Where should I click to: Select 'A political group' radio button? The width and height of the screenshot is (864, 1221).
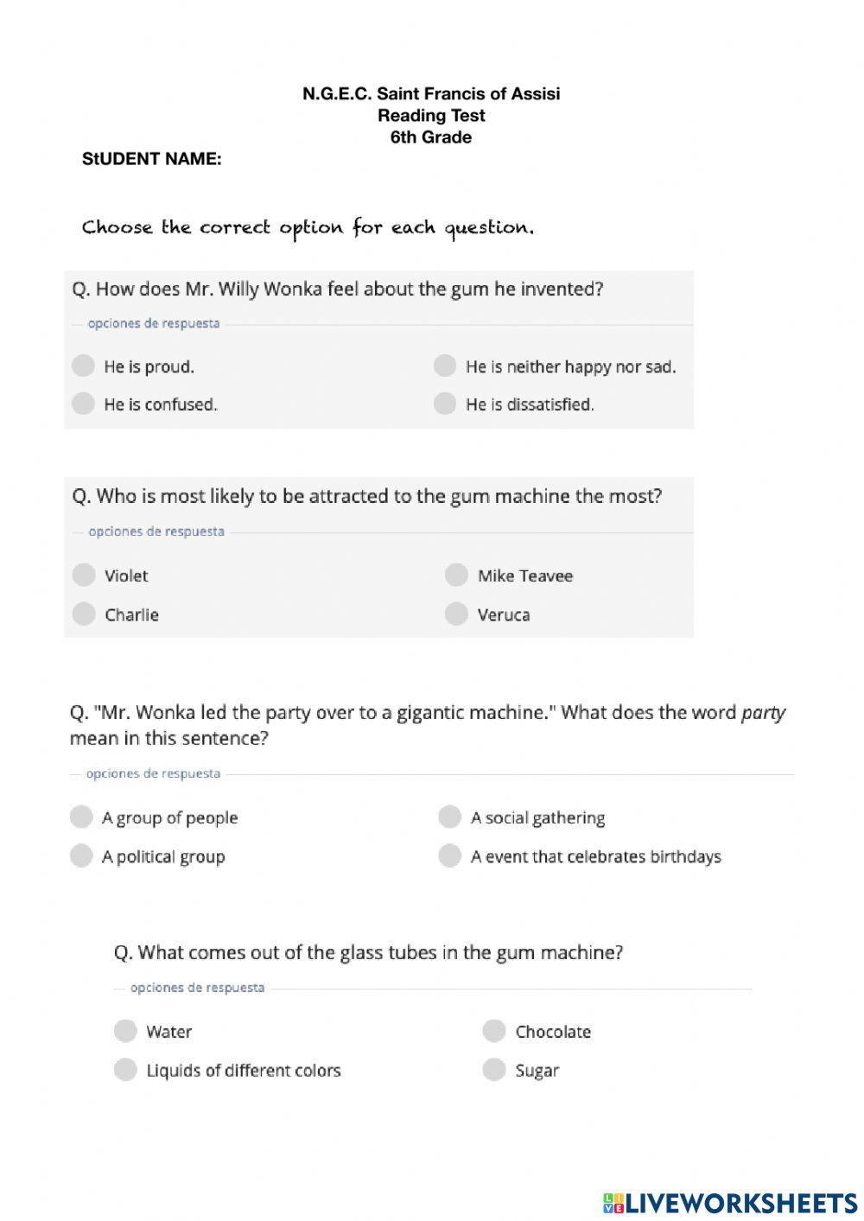pos(81,855)
